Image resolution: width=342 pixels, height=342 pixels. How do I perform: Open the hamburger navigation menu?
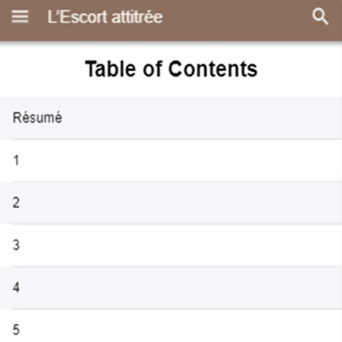20,17
